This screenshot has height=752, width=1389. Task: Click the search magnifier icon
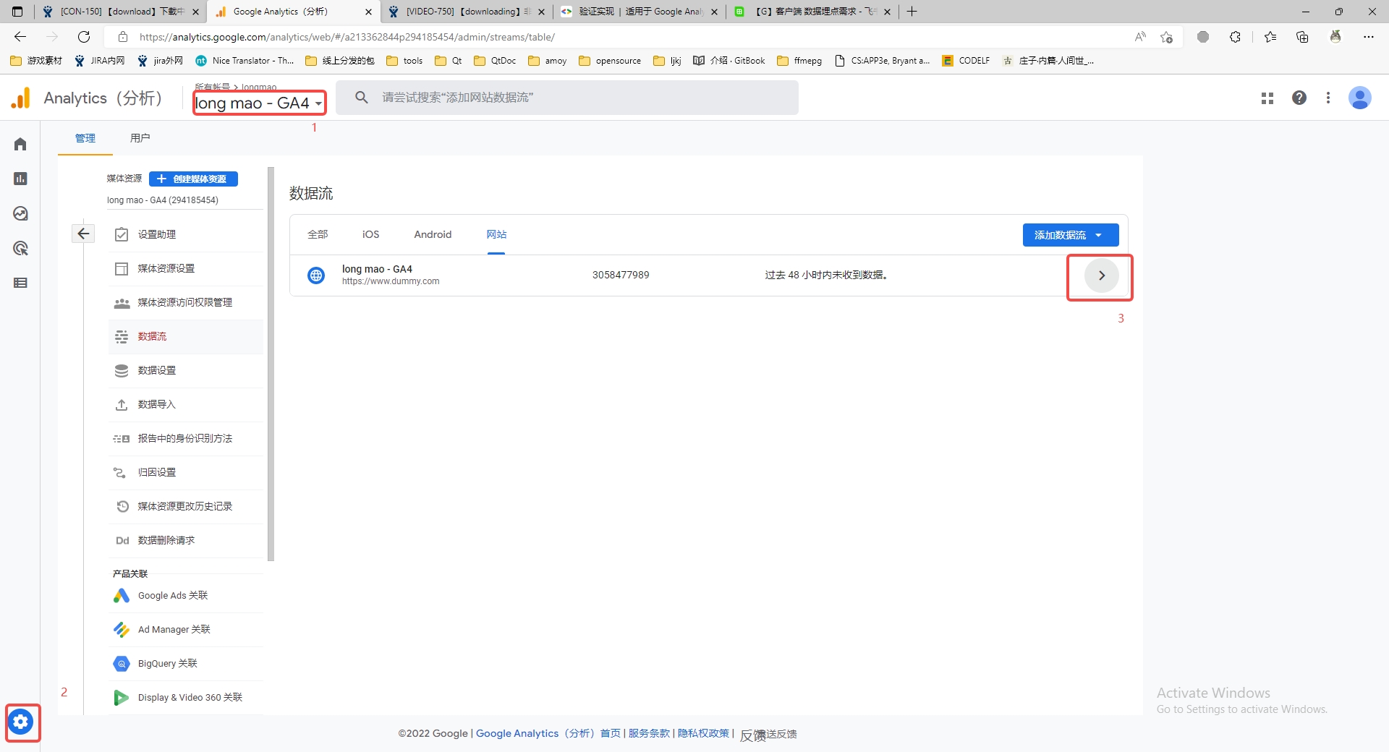(x=362, y=97)
